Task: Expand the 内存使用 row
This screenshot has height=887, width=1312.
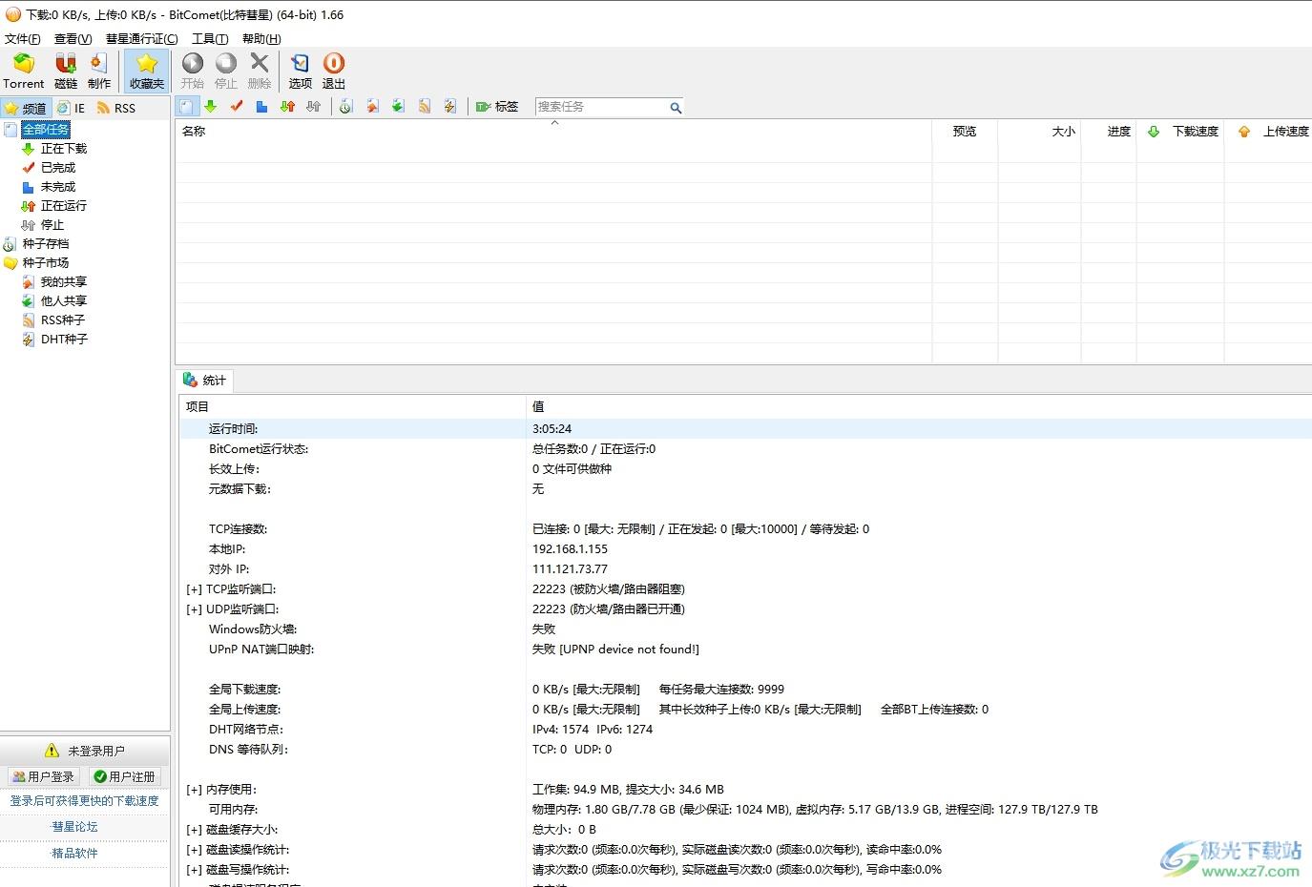Action: pyautogui.click(x=194, y=790)
